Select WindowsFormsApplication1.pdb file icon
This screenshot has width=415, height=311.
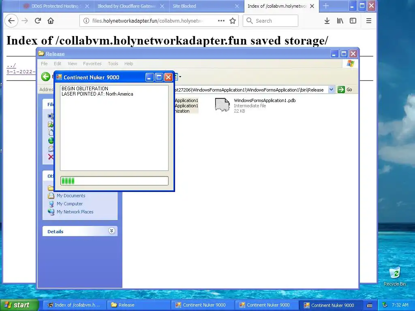pyautogui.click(x=222, y=105)
